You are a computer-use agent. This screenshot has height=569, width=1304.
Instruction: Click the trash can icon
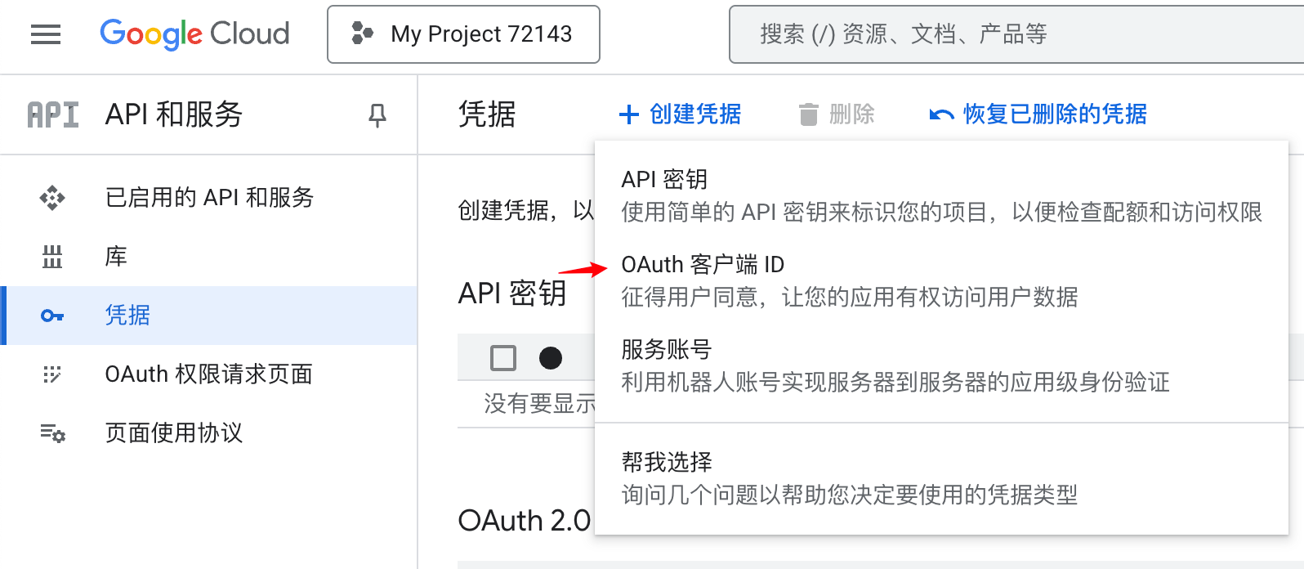click(x=808, y=114)
